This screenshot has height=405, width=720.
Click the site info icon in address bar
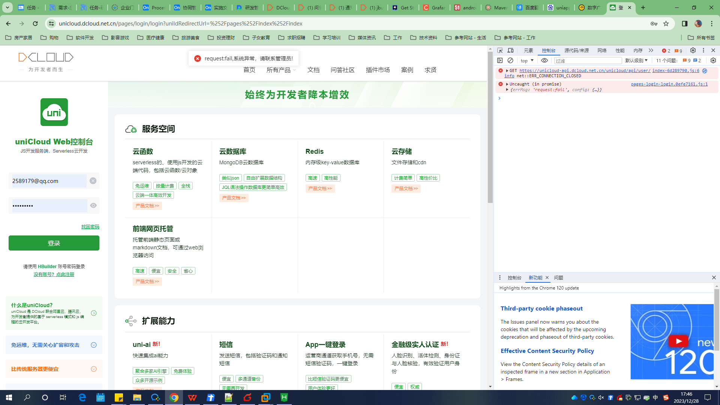click(x=51, y=24)
